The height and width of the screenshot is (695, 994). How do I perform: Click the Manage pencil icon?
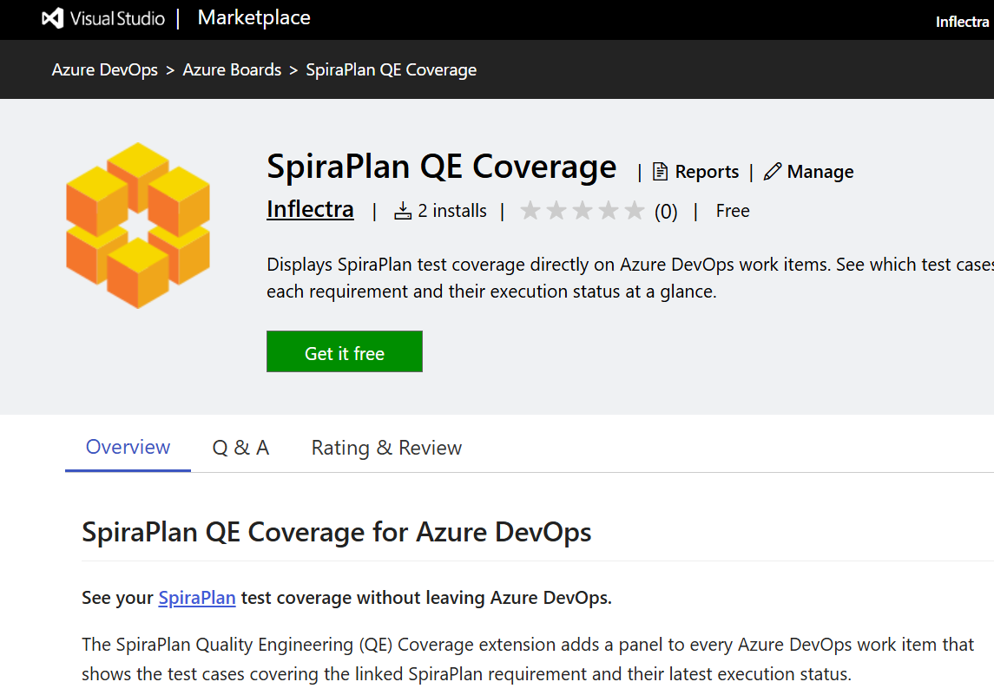(x=772, y=172)
